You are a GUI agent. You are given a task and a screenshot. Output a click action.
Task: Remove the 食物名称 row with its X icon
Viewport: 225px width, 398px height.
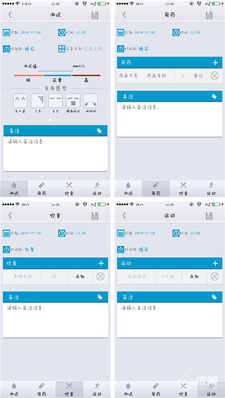tap(101, 276)
